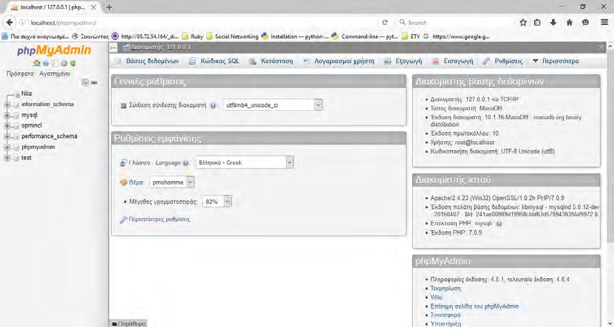
Task: Expand the mysql database node
Action: pyautogui.click(x=7, y=116)
